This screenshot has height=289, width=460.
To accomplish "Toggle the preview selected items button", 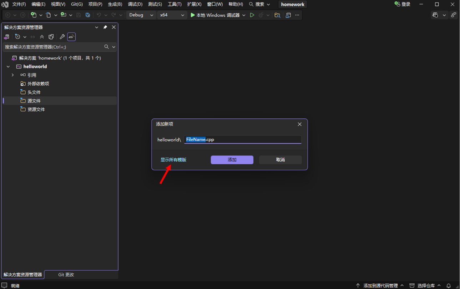I will pos(71,37).
